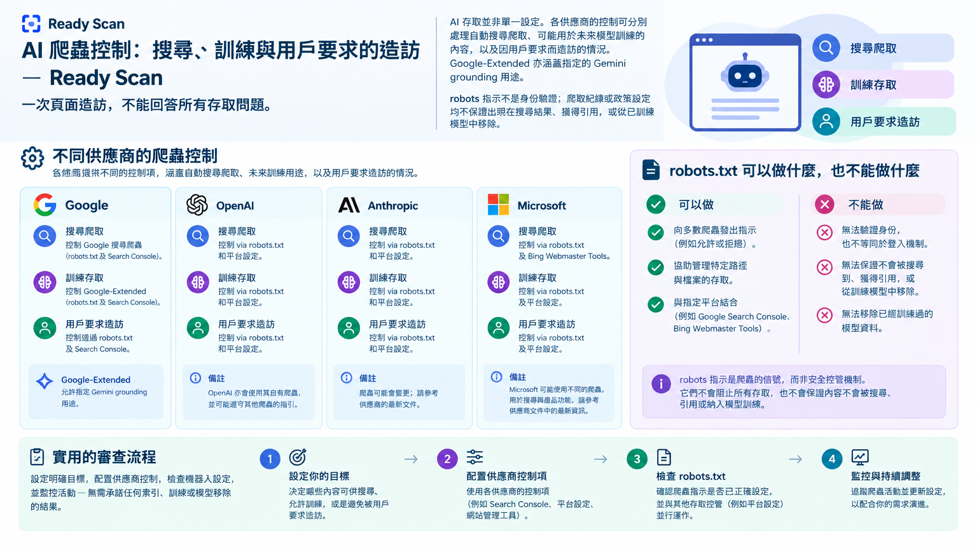977x549 pixels.
Task: Click the Google-Extended sparkle icon
Action: click(45, 381)
